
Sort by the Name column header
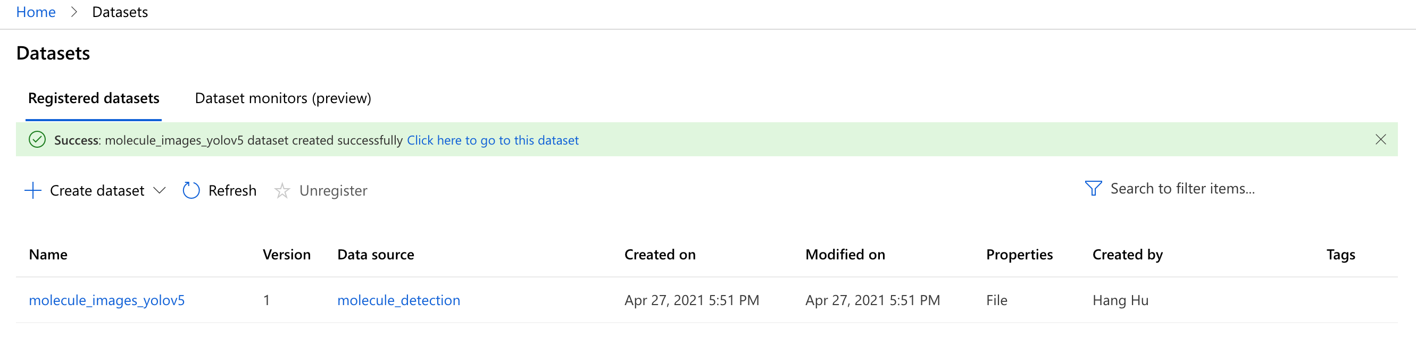tap(48, 255)
